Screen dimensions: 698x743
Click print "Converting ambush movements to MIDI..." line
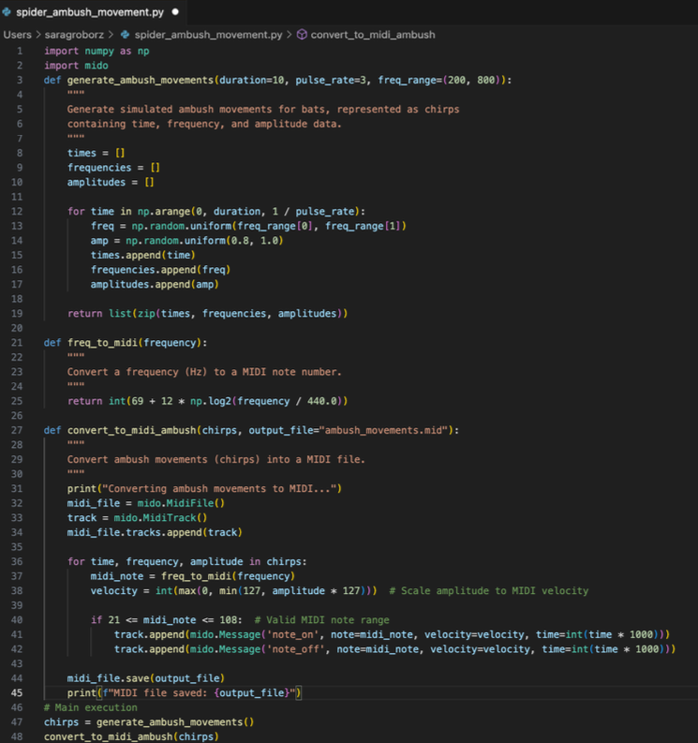(x=204, y=488)
